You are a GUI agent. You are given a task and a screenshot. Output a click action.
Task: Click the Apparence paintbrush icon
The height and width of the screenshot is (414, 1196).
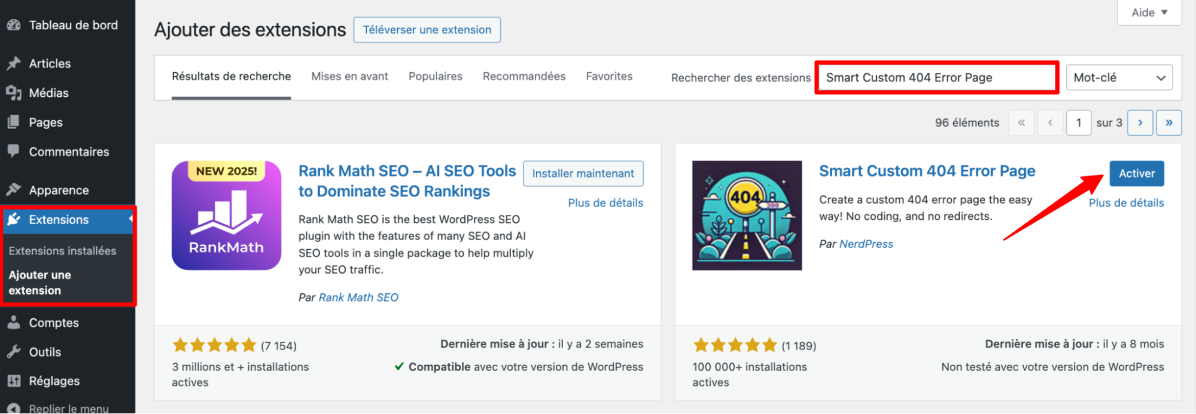coord(14,190)
